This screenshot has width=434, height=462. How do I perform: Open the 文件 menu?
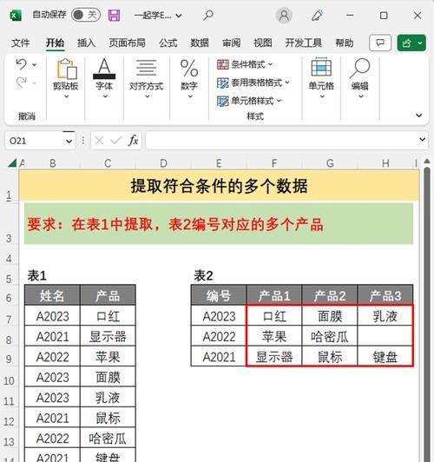(x=21, y=43)
